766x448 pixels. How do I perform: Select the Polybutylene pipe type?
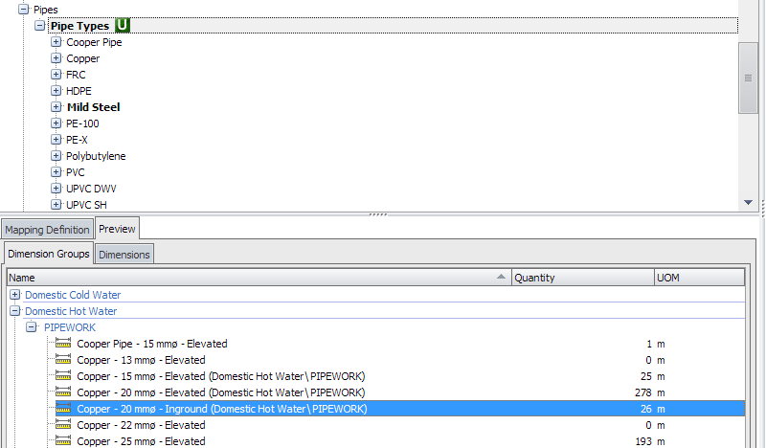click(96, 156)
